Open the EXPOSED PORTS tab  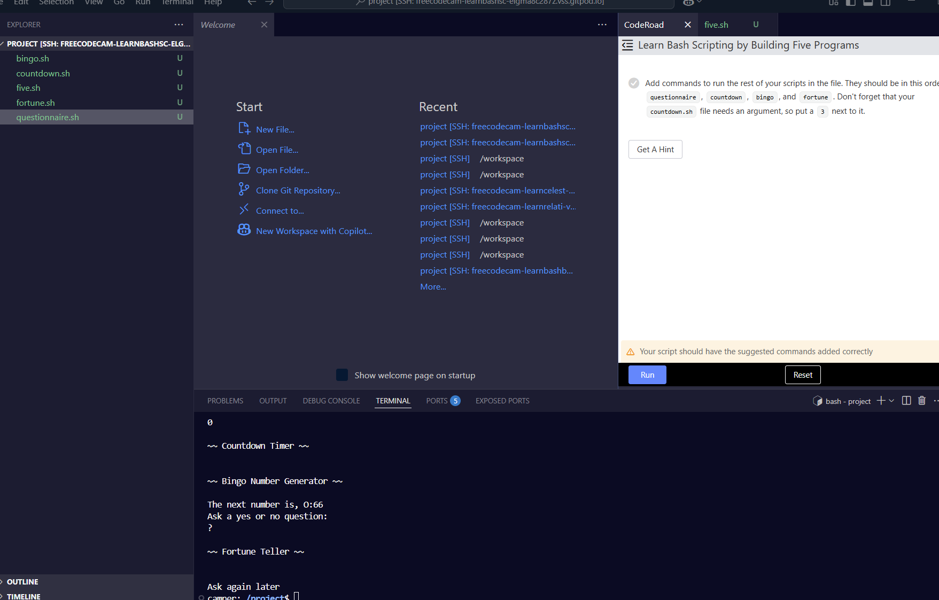[x=502, y=401]
